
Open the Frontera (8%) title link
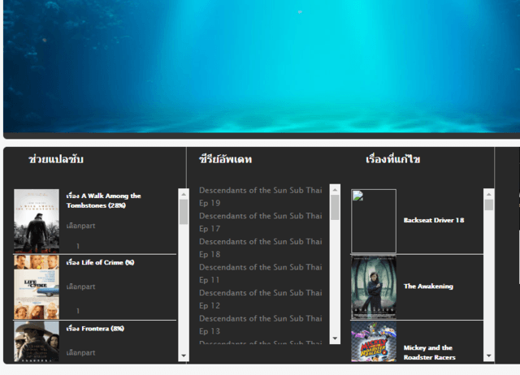point(95,328)
